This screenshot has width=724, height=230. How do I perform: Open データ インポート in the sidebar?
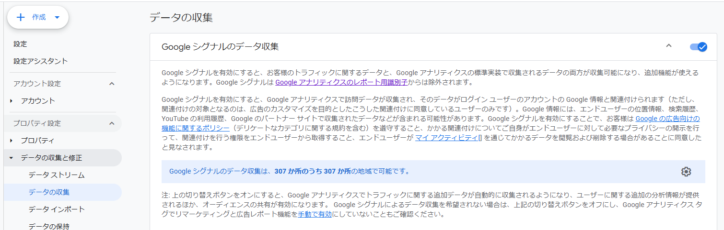click(x=57, y=209)
